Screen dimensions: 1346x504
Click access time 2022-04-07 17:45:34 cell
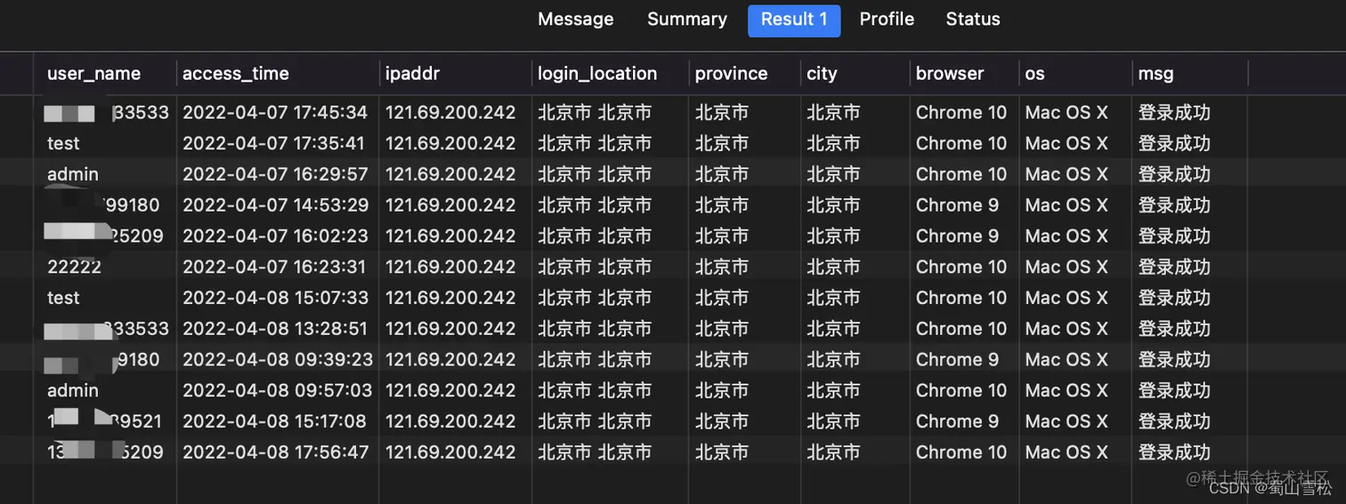[x=275, y=113]
